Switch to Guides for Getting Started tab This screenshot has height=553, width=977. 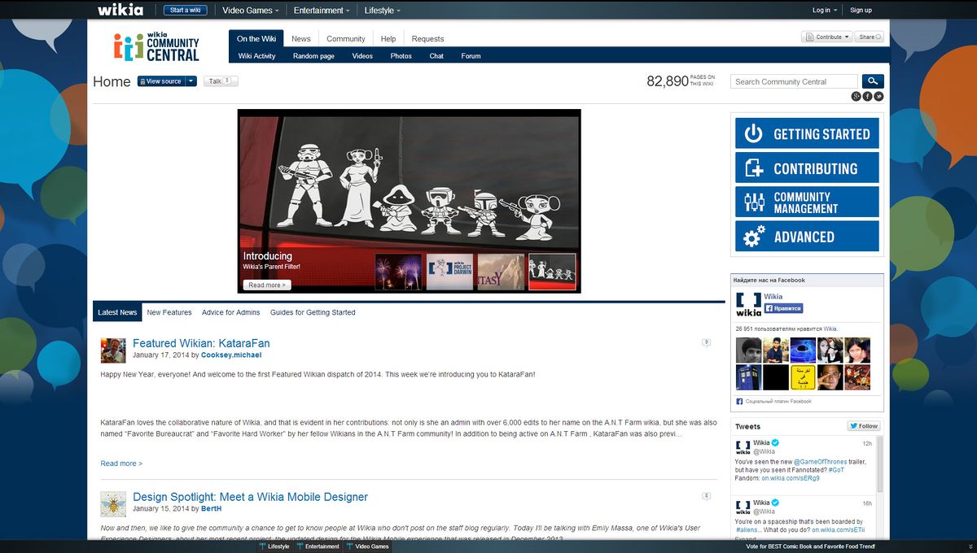coord(313,312)
